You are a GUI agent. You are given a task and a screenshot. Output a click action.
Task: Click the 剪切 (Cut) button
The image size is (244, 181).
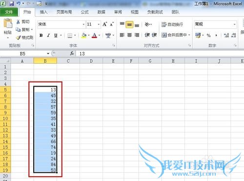(23, 22)
